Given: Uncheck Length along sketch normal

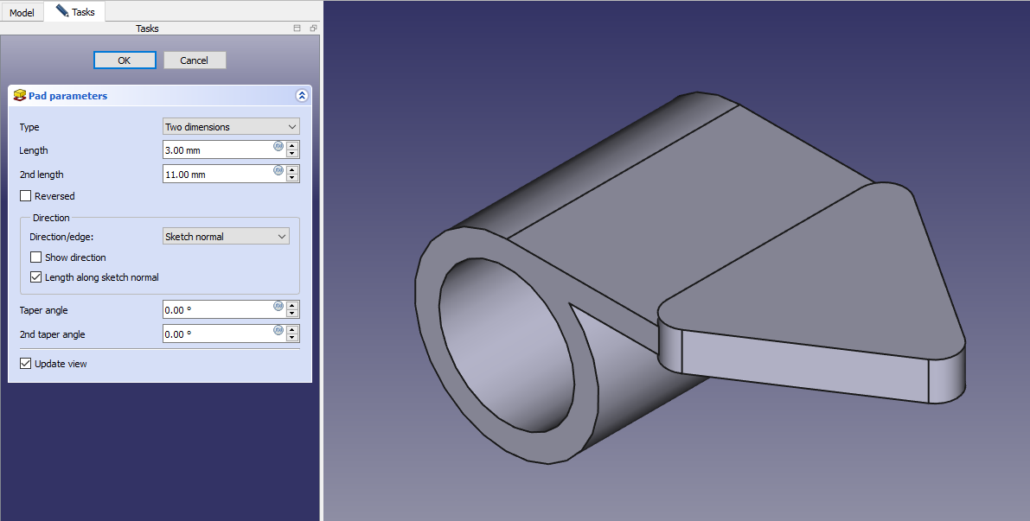Looking at the screenshot, I should [x=36, y=277].
